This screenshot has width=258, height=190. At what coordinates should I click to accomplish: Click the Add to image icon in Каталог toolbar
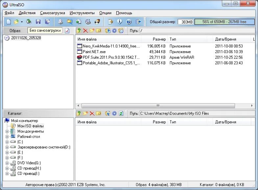coord(108,113)
